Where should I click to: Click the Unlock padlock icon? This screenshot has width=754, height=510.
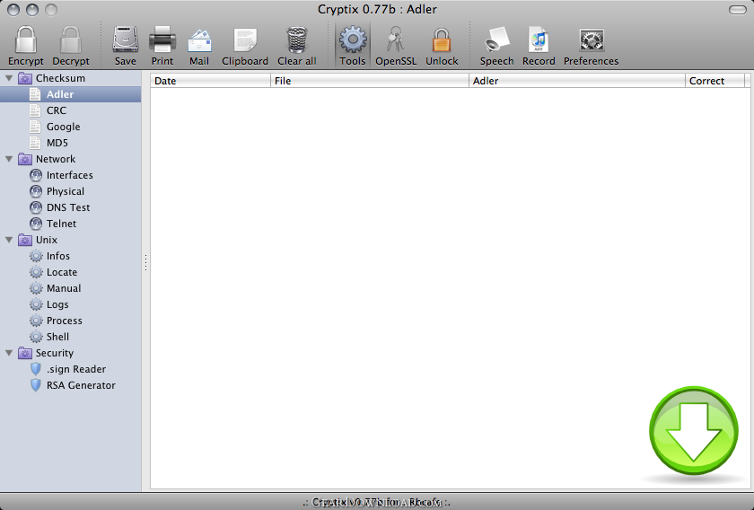pyautogui.click(x=441, y=40)
